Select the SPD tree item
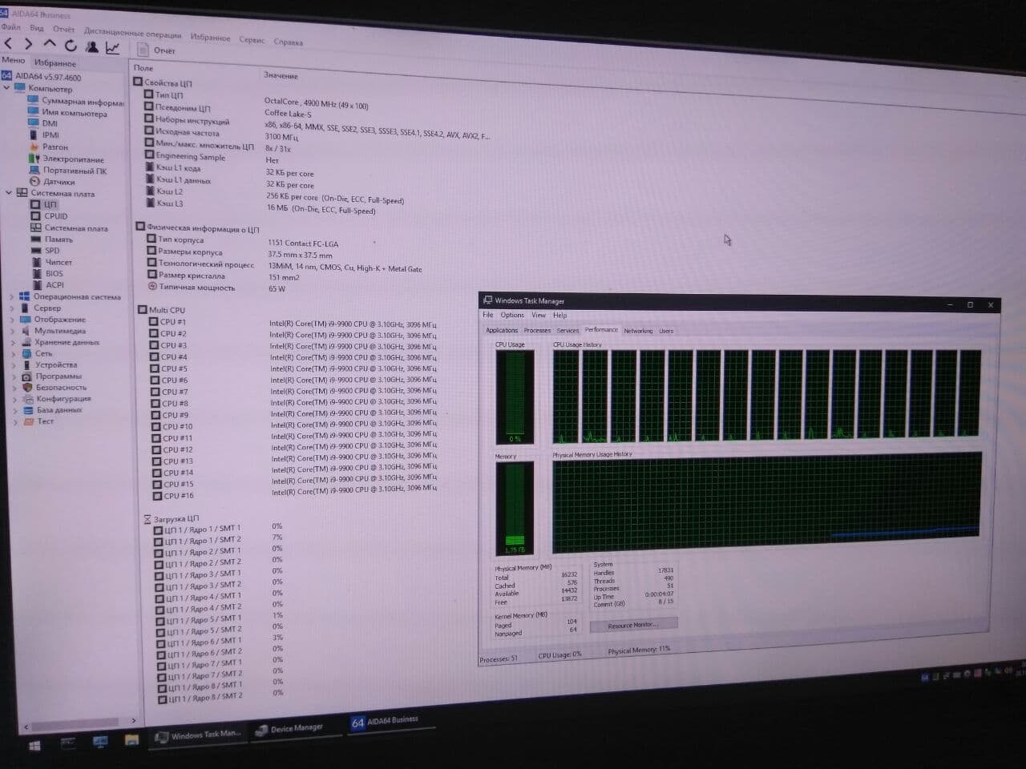This screenshot has width=1026, height=769. [52, 250]
